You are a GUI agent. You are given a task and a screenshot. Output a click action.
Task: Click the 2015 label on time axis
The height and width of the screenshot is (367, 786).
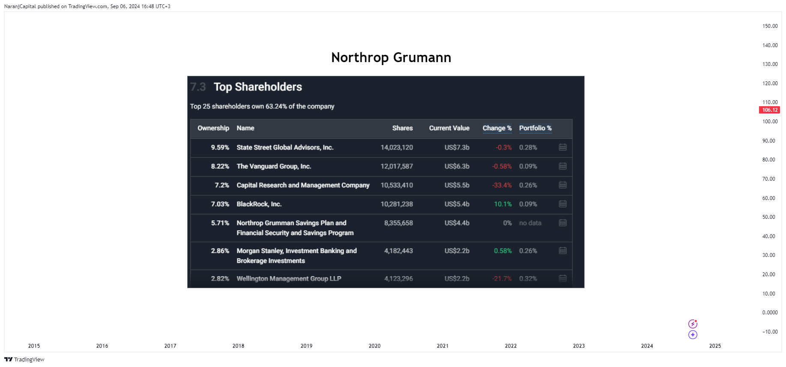pos(34,346)
